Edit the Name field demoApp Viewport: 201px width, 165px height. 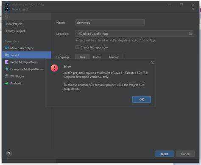[x=110, y=22]
